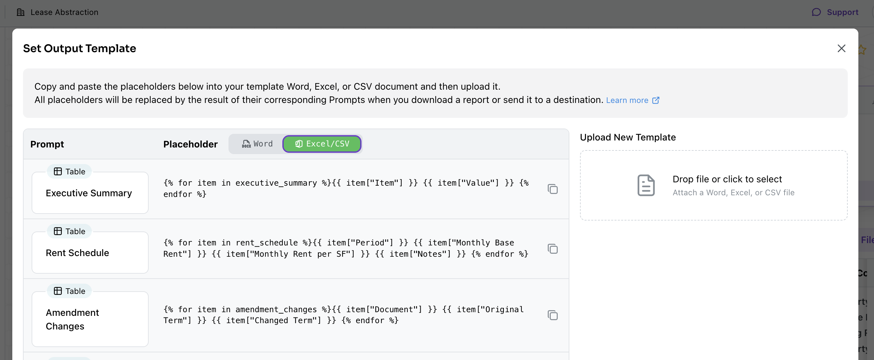Click the document icon in the upload area
The image size is (874, 360).
tap(646, 185)
